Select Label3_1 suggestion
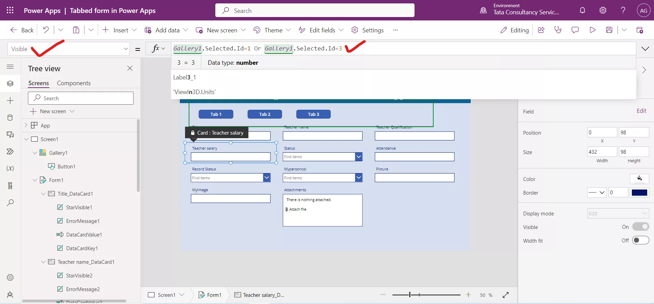The width and height of the screenshot is (654, 304). point(184,77)
